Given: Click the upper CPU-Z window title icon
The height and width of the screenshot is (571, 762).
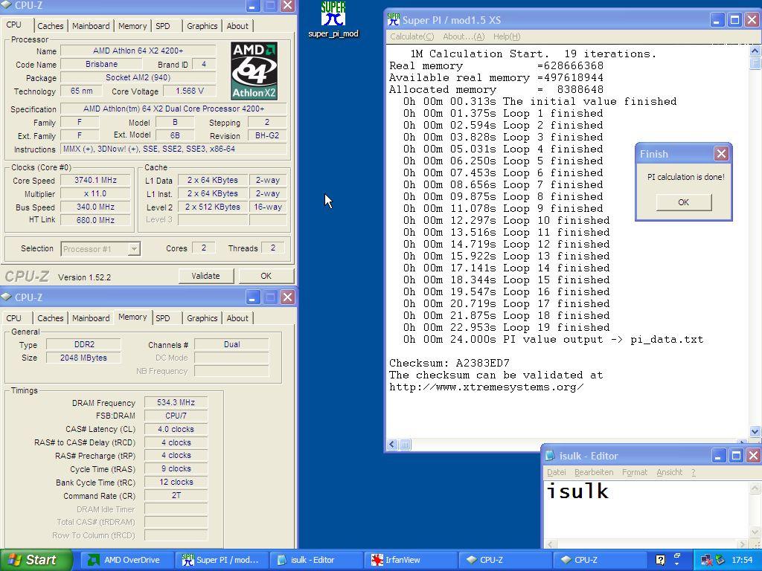Looking at the screenshot, I should click(x=7, y=5).
